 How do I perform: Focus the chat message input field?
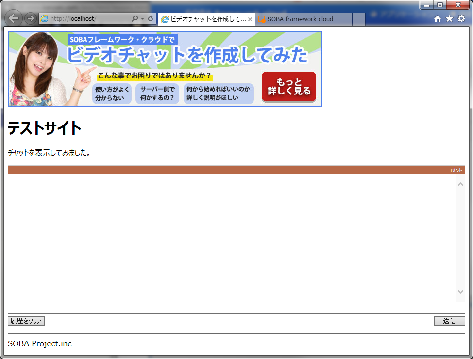click(x=236, y=310)
